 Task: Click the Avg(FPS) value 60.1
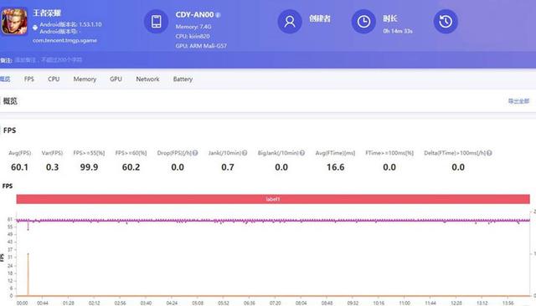19,167
